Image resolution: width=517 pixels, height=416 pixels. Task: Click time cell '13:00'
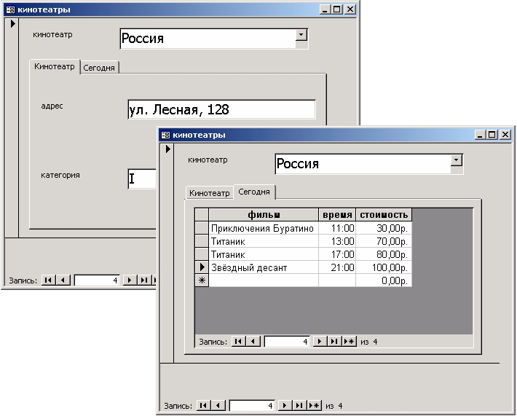(337, 241)
